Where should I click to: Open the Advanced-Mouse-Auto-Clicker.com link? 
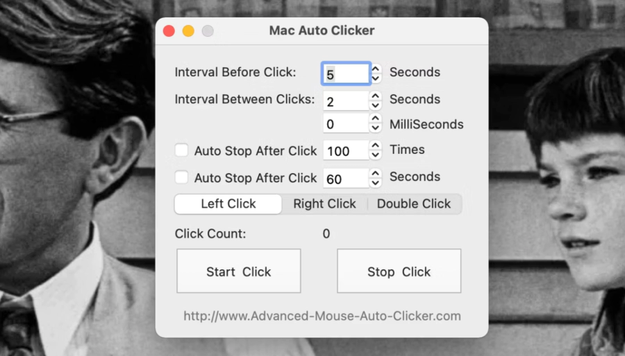pos(322,317)
